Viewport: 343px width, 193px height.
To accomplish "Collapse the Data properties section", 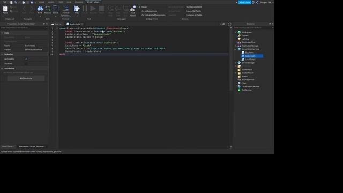I will point(2,33).
